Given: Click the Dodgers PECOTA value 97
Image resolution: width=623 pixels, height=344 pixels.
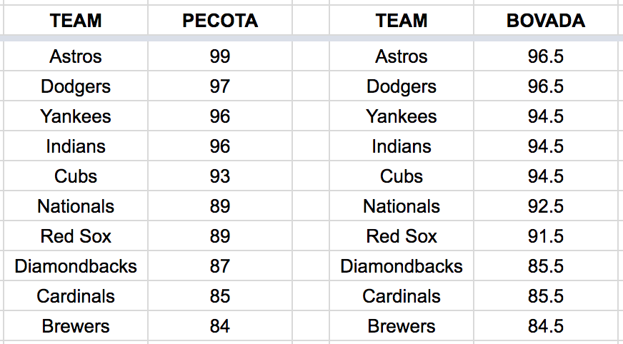Looking at the screenshot, I should click(220, 86).
